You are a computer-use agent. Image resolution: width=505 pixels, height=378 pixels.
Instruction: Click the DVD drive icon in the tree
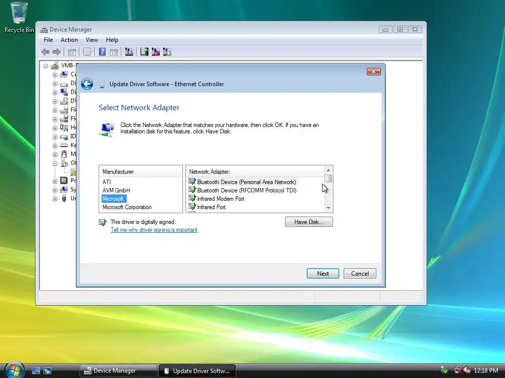coord(64,101)
